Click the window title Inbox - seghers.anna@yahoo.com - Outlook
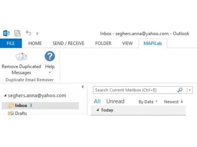 (x=145, y=34)
